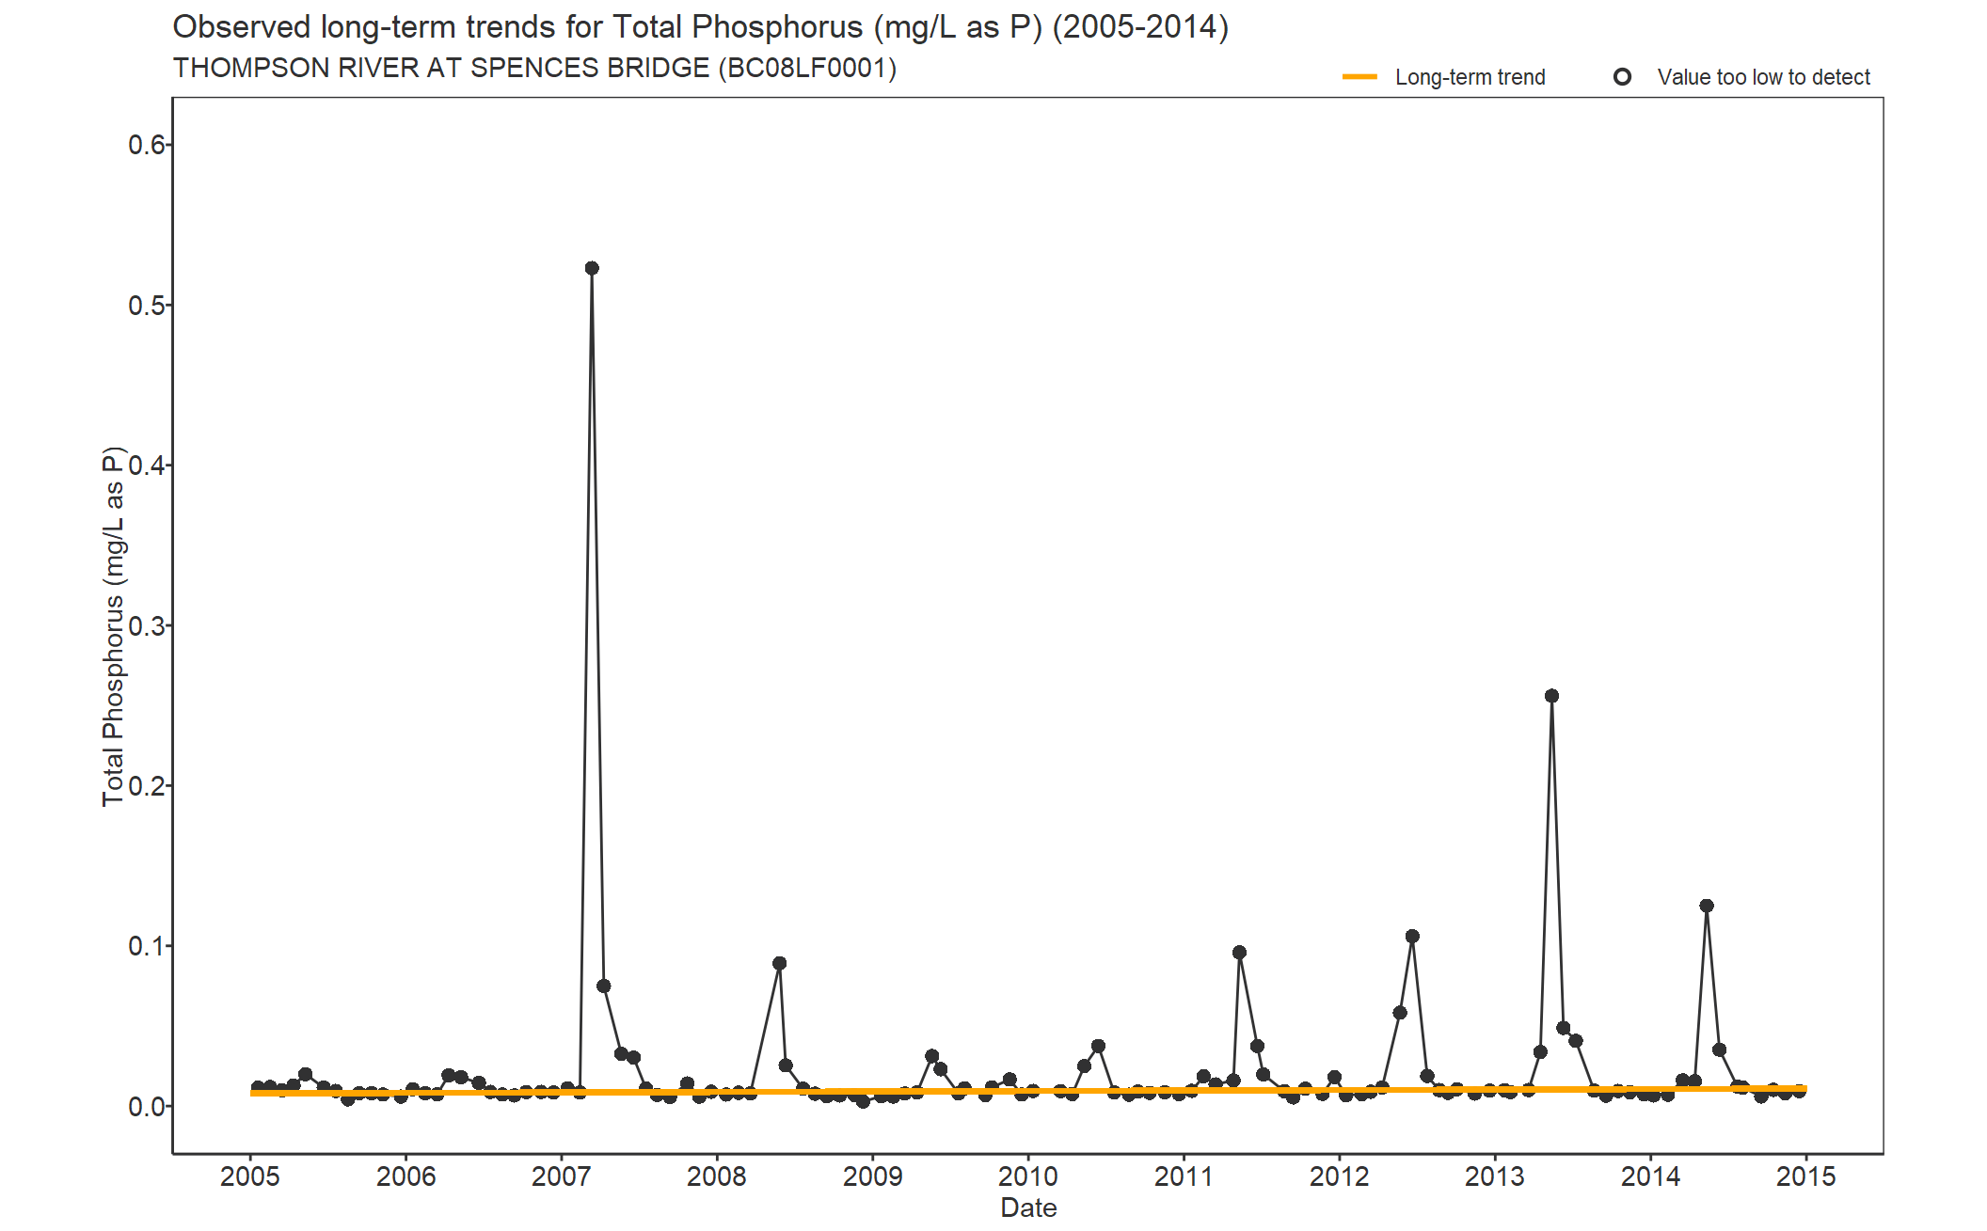Screen dimensions: 1987x1231
Task: Click the 2014 peak data point near 0.125
Action: (1707, 906)
